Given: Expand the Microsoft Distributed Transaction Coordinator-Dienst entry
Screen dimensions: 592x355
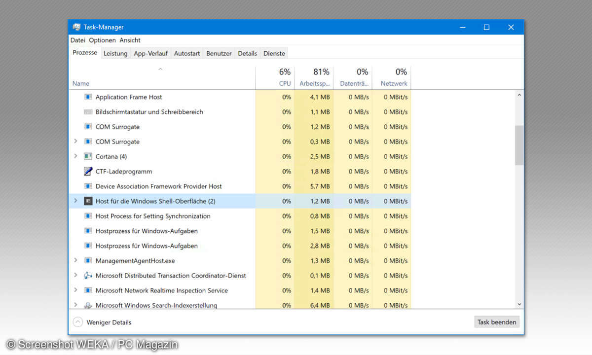Looking at the screenshot, I should pos(75,276).
